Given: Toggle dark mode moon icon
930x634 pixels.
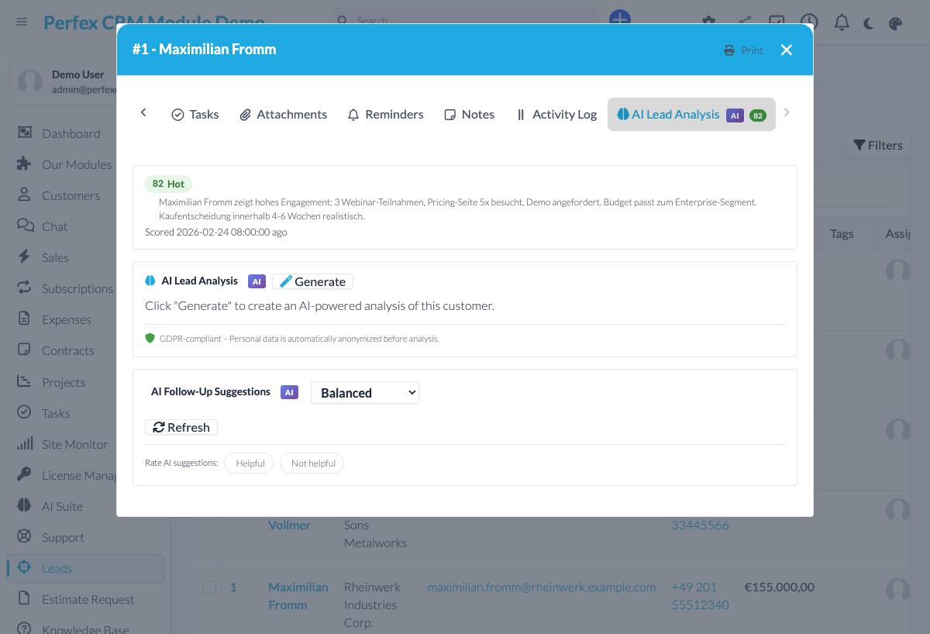Looking at the screenshot, I should tap(869, 23).
